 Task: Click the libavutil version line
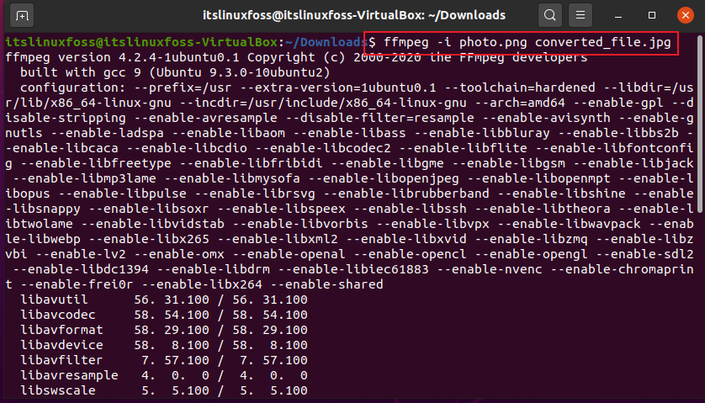[x=164, y=300]
